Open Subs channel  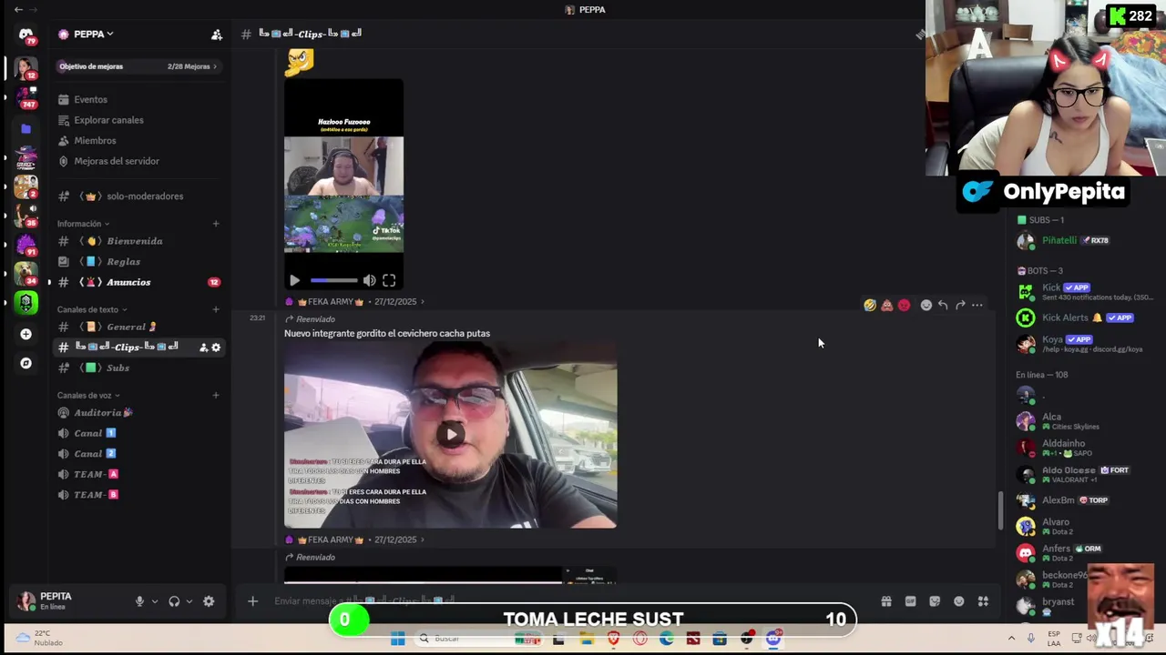pyautogui.click(x=138, y=368)
